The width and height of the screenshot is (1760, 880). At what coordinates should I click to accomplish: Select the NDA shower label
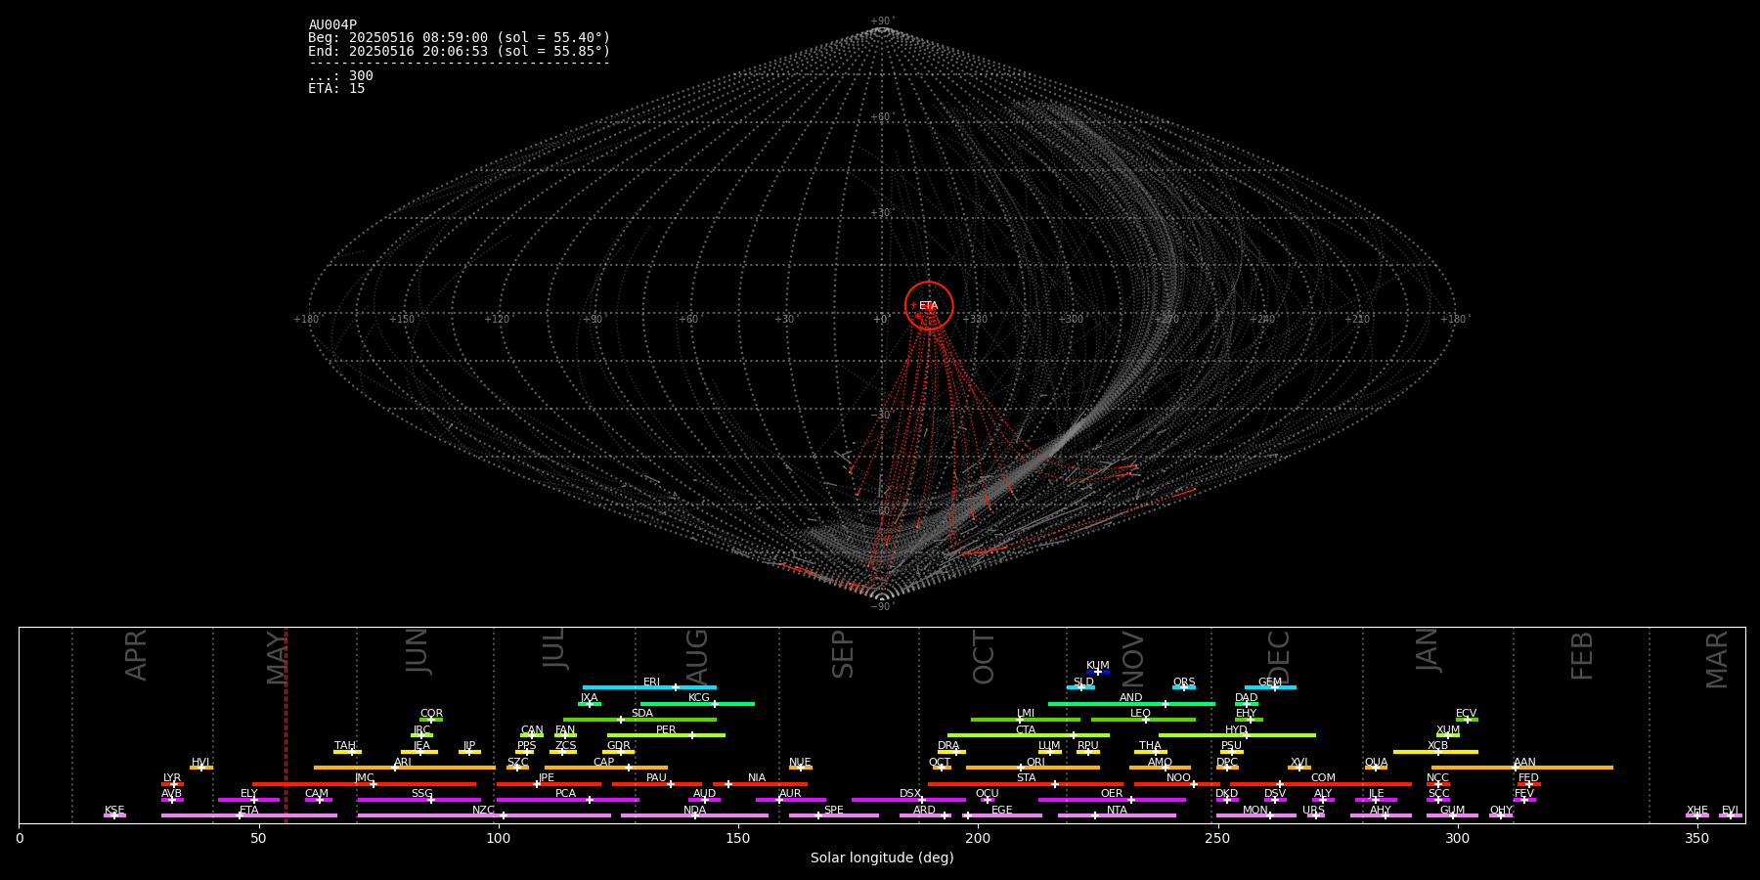694,811
